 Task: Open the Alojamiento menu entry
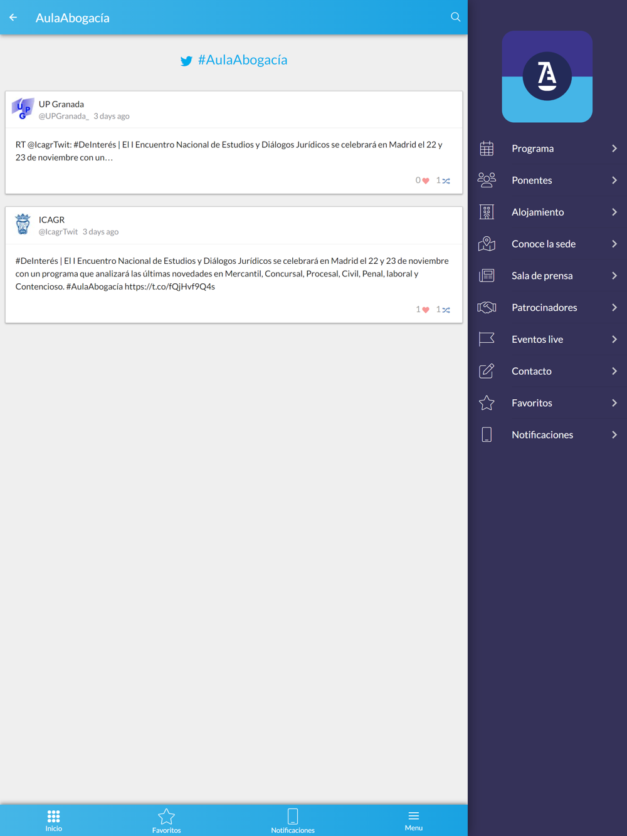(x=547, y=212)
